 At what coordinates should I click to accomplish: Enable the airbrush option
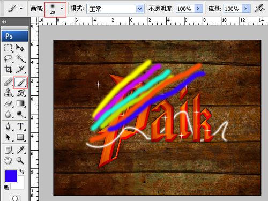click(x=259, y=8)
